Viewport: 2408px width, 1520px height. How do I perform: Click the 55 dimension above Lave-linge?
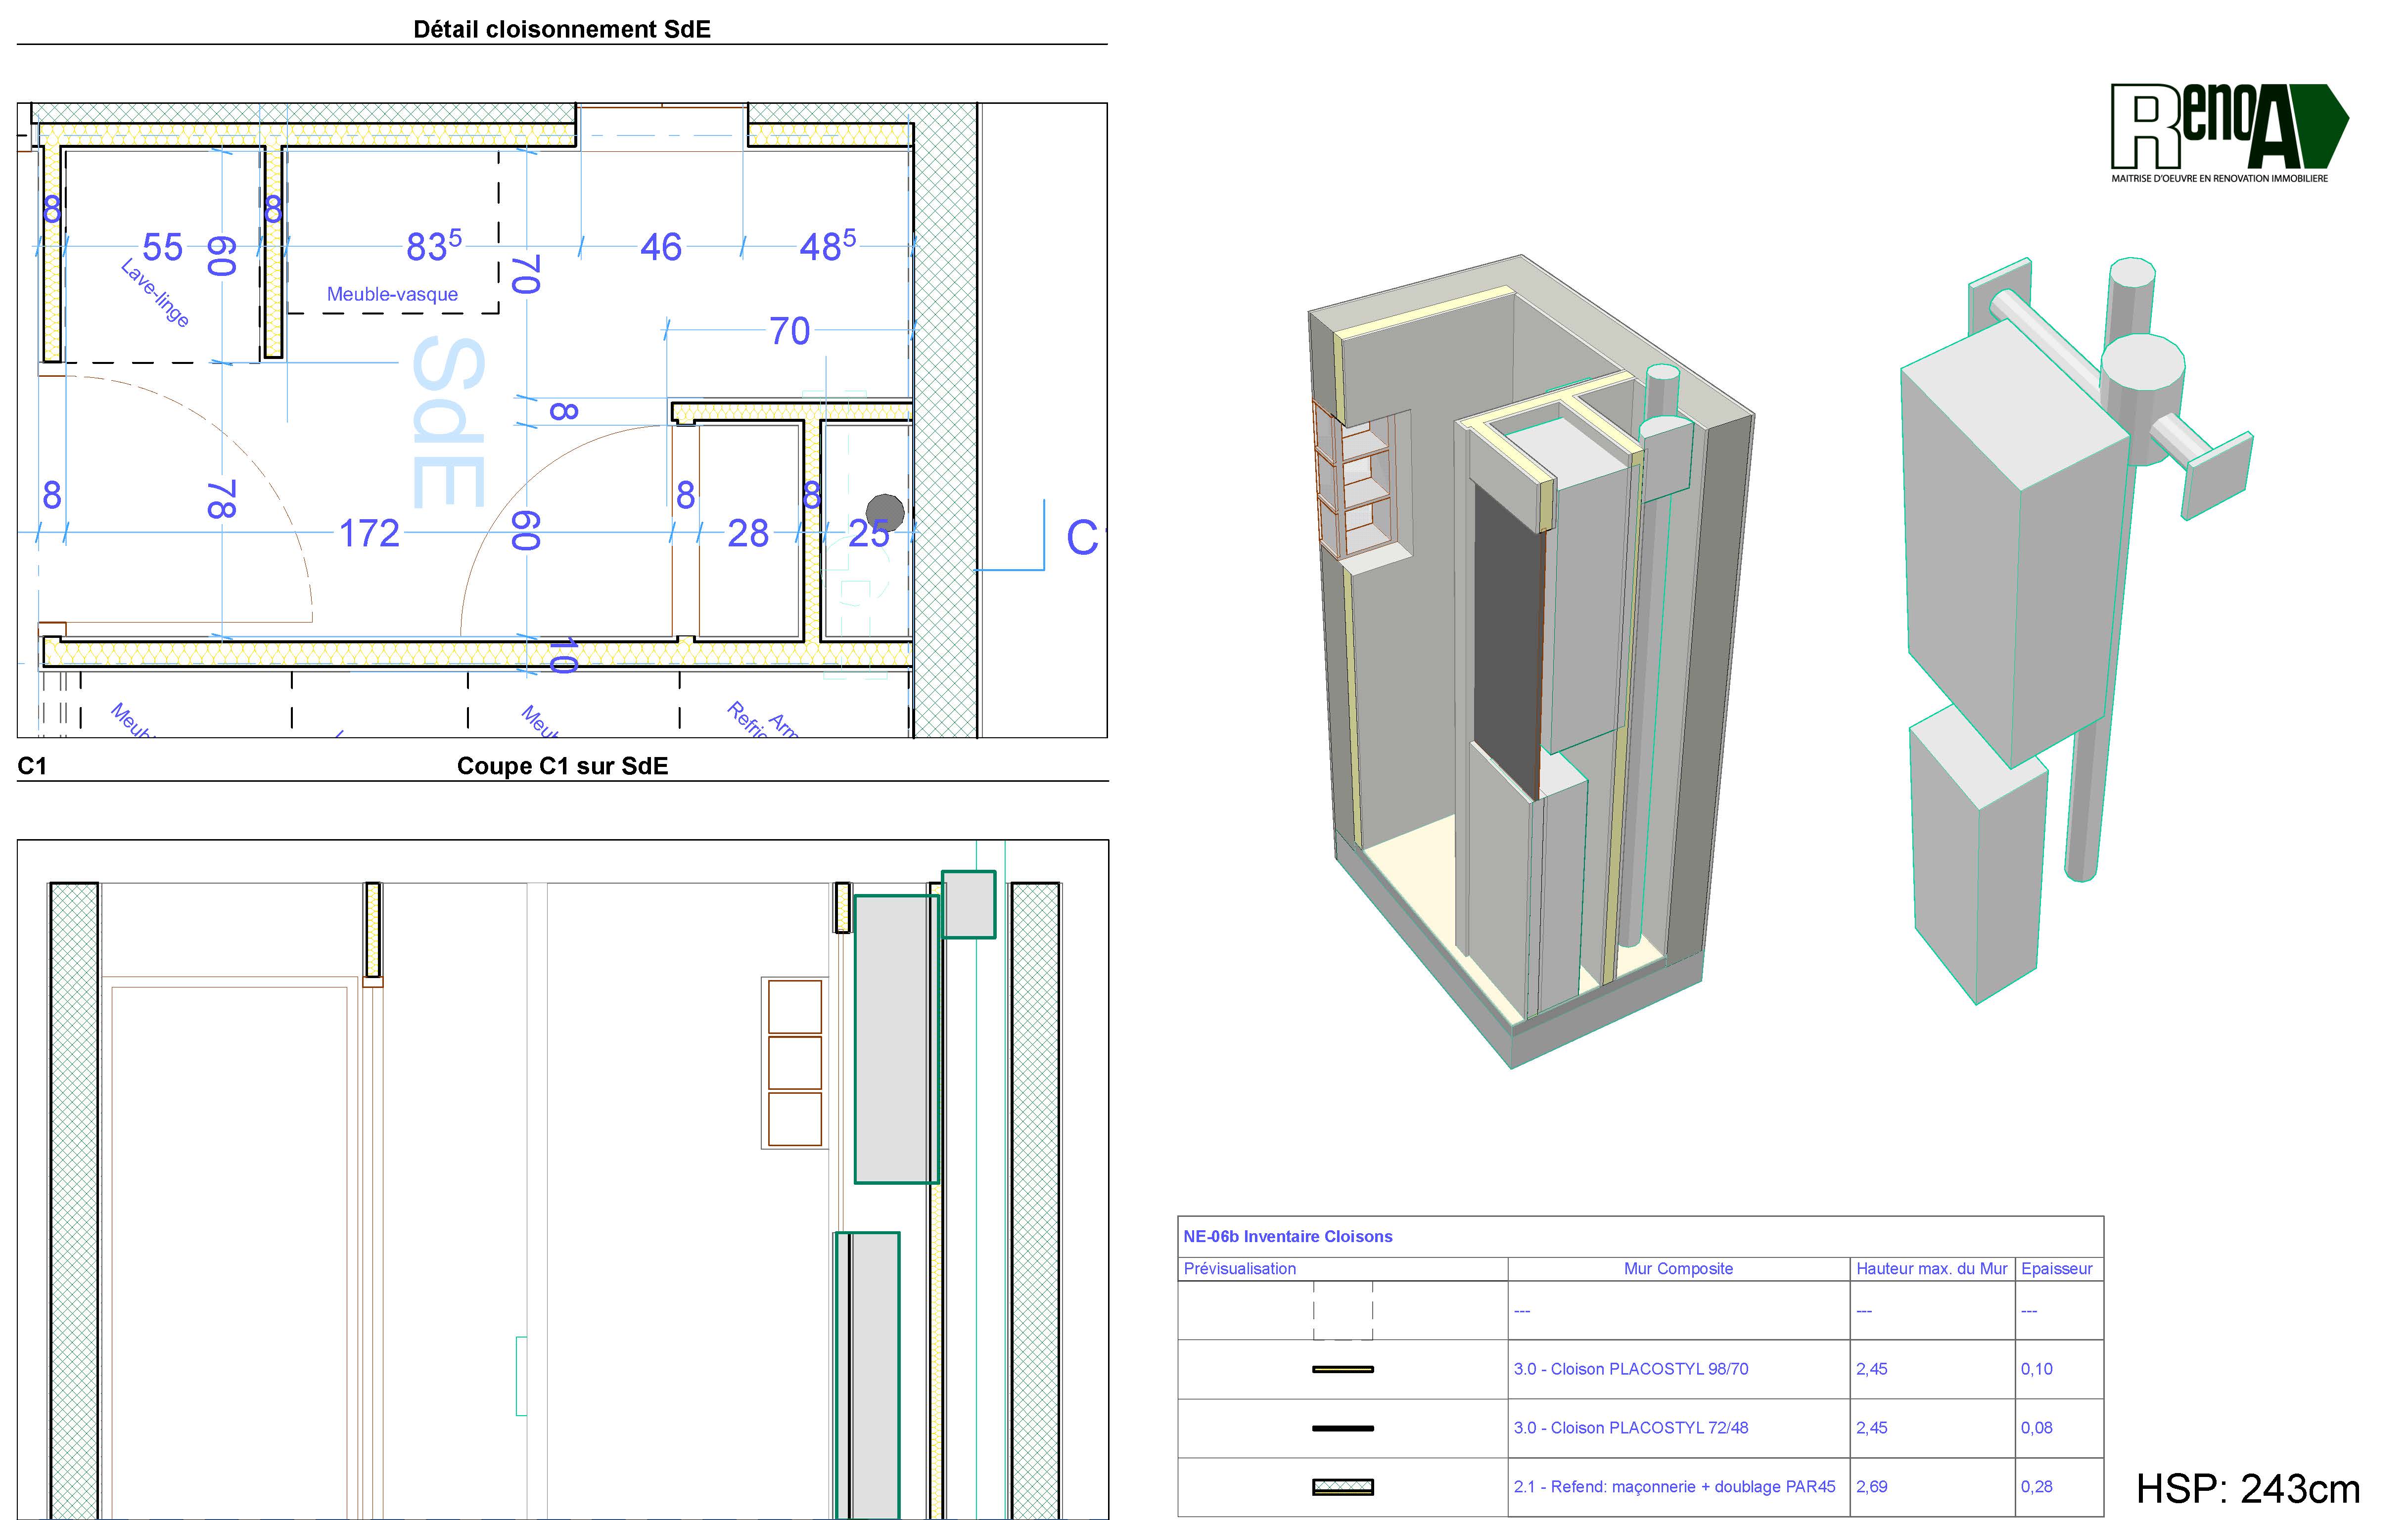pyautogui.click(x=162, y=247)
